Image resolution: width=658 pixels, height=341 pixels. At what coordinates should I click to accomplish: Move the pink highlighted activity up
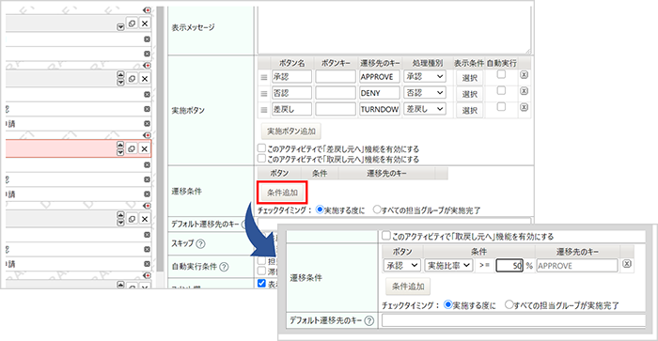click(x=120, y=145)
